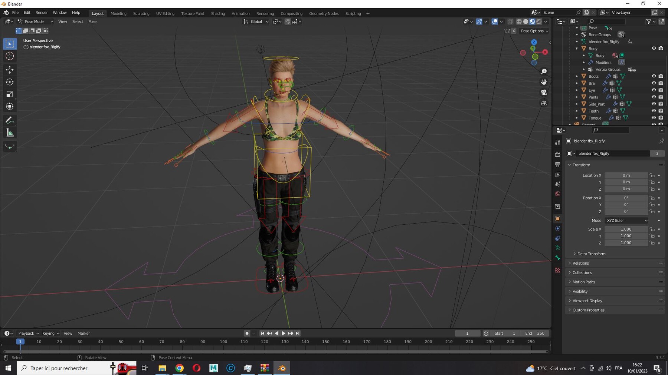
Task: Open the World properties tab
Action: pyautogui.click(x=557, y=194)
